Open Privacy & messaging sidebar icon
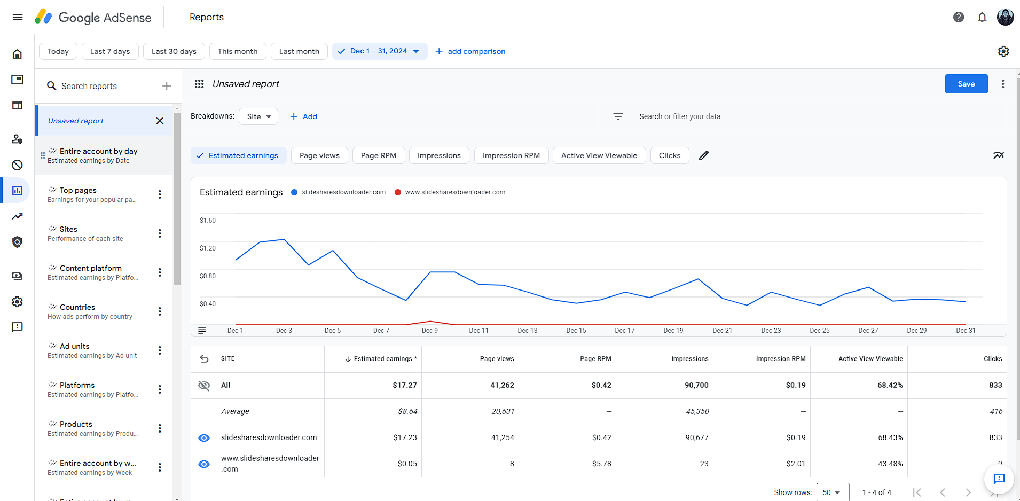The height and width of the screenshot is (501, 1020). [17, 139]
